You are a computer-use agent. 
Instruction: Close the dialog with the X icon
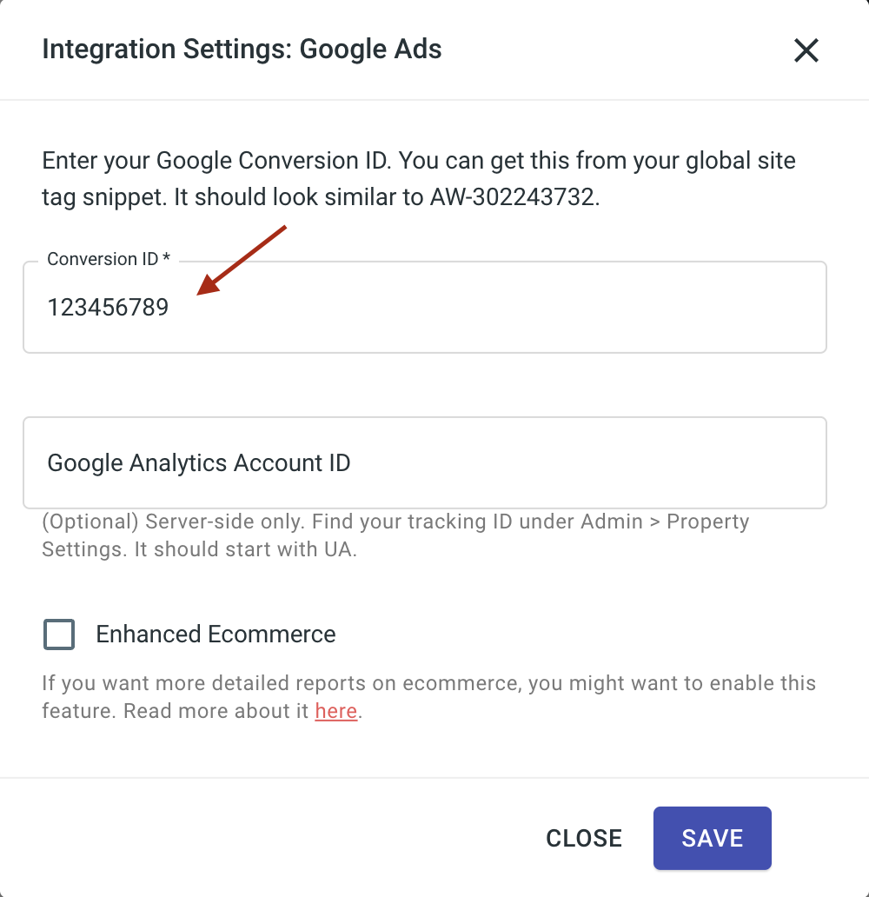pos(806,50)
